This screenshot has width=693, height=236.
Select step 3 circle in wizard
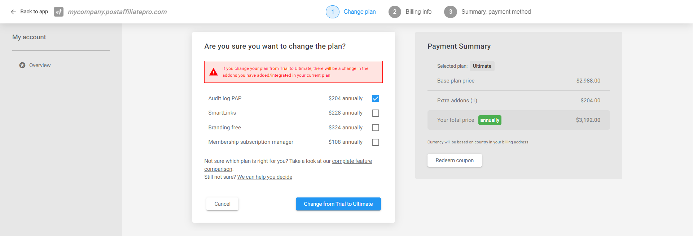pos(450,12)
